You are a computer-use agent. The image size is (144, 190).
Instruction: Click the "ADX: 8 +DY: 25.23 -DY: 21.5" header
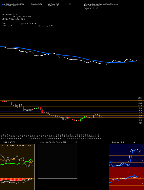[16, 146]
